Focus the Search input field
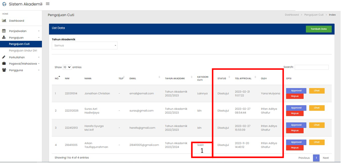The width and height of the screenshot is (343, 165). coord(311,67)
